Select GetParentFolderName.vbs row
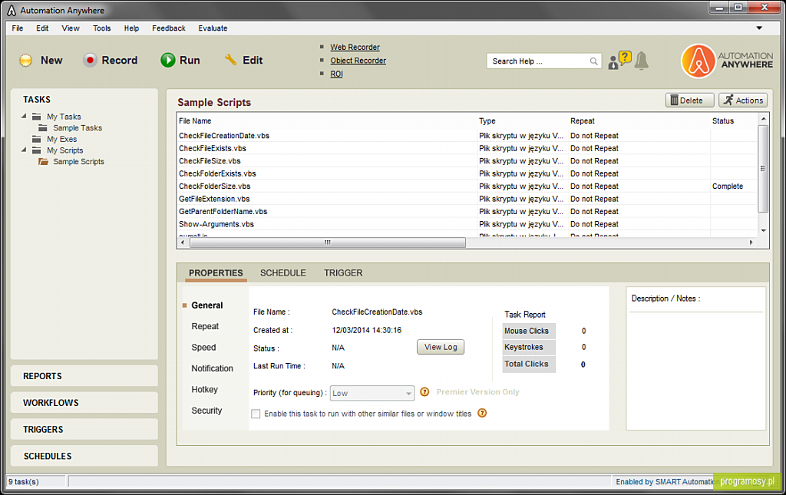Screen dimensions: 786x495 tap(467, 211)
